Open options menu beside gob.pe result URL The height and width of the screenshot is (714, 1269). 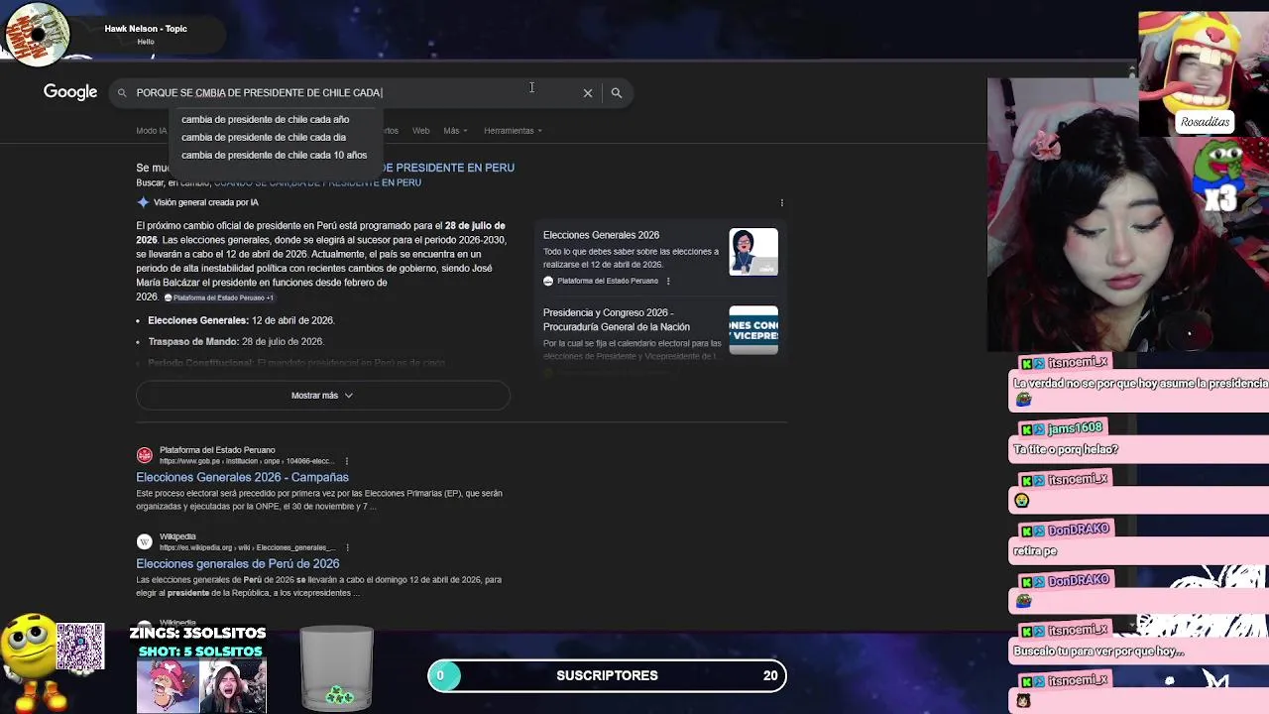pyautogui.click(x=346, y=461)
